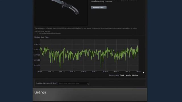Click the Nov 10 date label
The height and width of the screenshot is (102, 182).
(51, 71)
